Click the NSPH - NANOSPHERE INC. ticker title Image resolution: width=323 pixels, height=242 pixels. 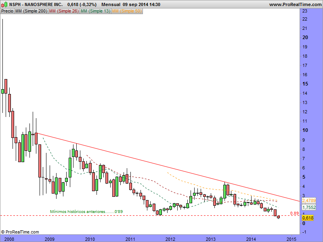pyautogui.click(x=36, y=4)
